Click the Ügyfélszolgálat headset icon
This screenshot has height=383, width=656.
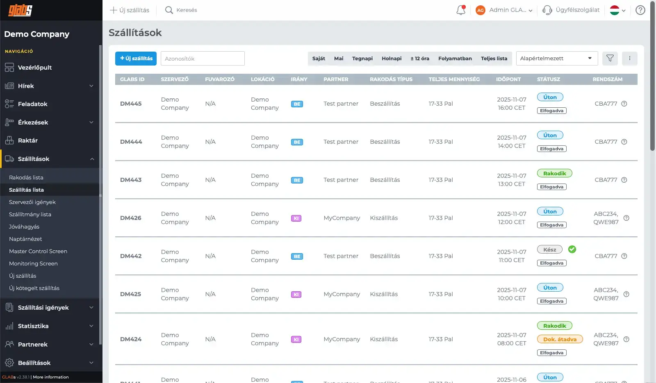(547, 10)
